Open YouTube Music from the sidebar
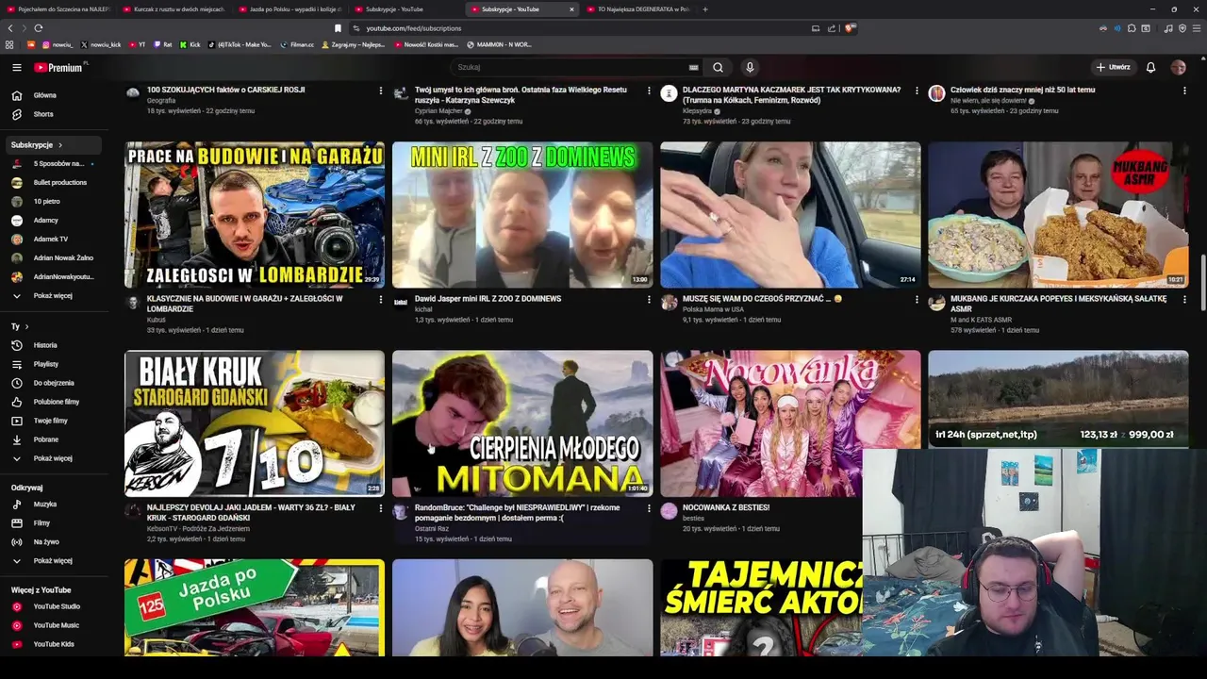 [52, 625]
